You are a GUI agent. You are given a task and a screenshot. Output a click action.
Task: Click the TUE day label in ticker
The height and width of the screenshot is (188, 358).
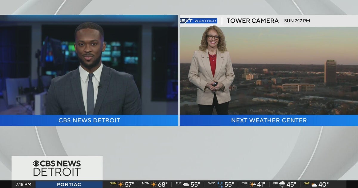click(x=178, y=184)
